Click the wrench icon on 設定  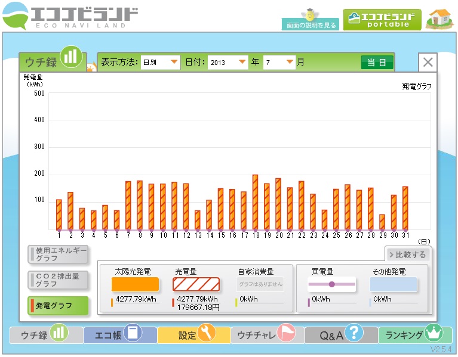pos(207,333)
